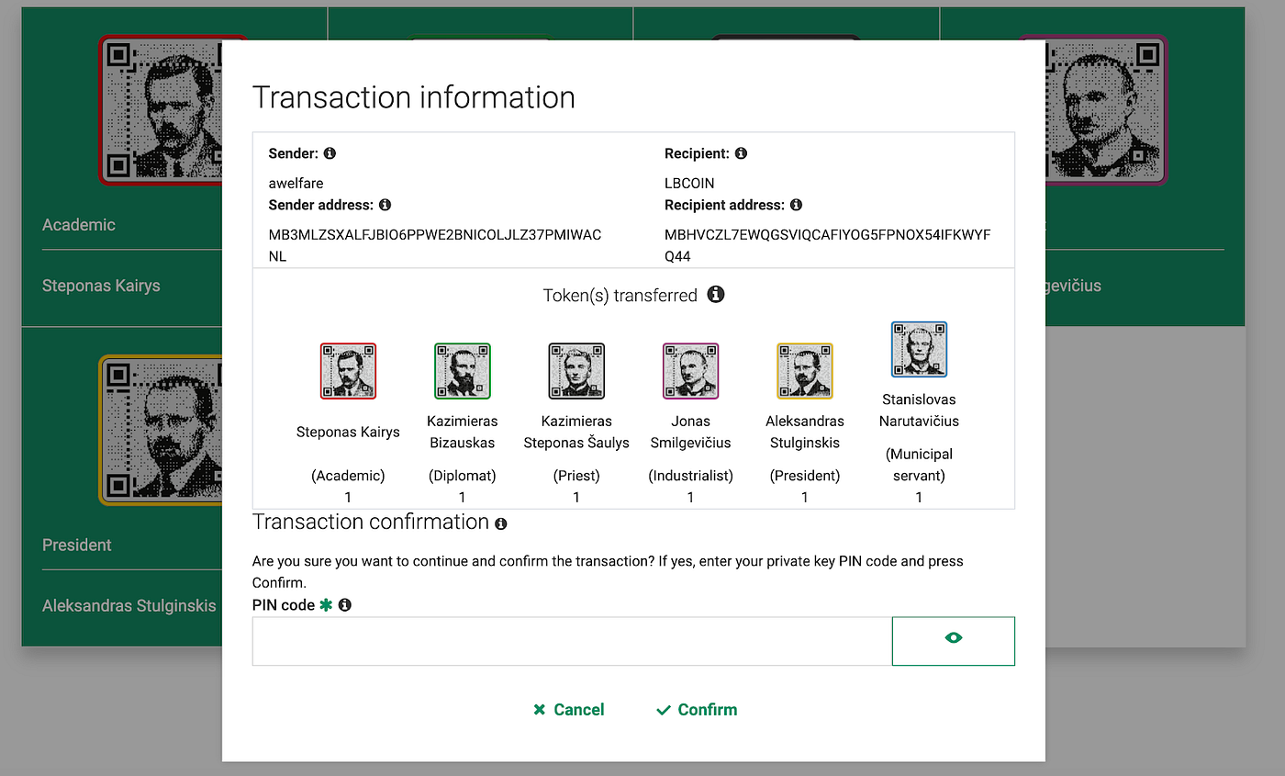Image resolution: width=1285 pixels, height=776 pixels.
Task: Click the sender address starting MB3MLZSX
Action: 435,245
